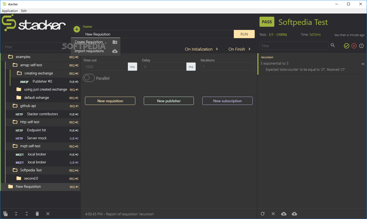Click the 'recursion' result heading
The width and height of the screenshot is (367, 219).
tap(267, 57)
